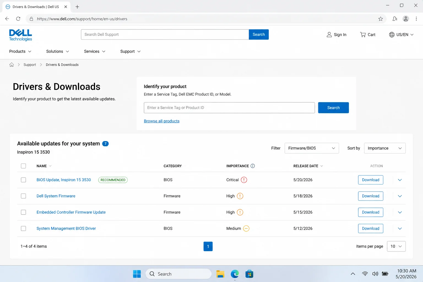Viewport: 423px width, 282px height.
Task: Open the Products menu
Action: point(20,51)
